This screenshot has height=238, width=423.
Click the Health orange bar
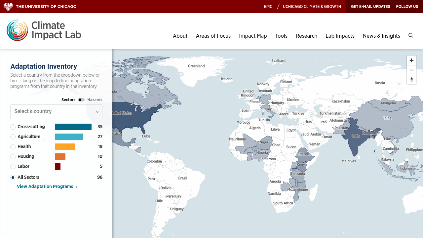click(65, 147)
